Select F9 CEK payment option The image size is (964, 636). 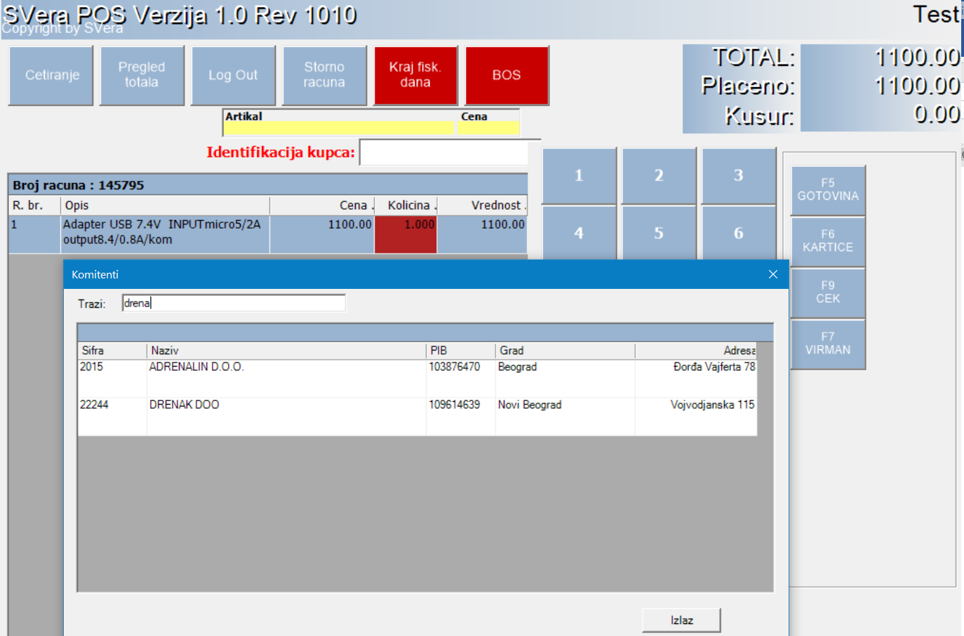point(828,292)
